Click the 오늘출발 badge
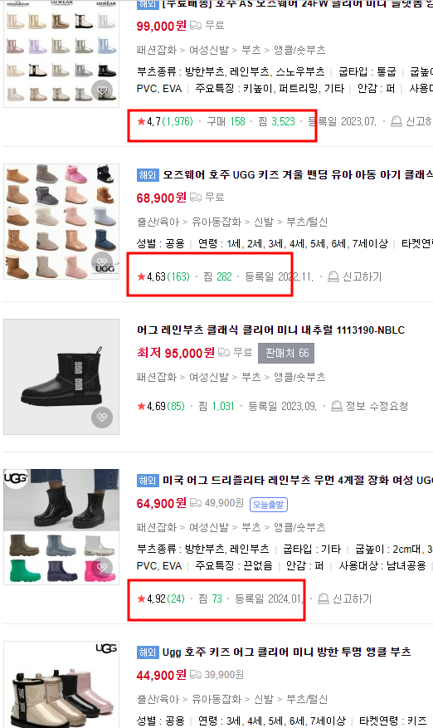433x728 pixels. 269,504
